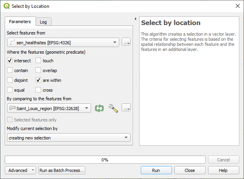Open the creating new selection dropdown
This screenshot has width=244, height=179.
coord(68,137)
